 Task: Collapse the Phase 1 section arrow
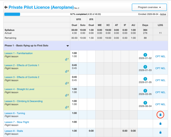click(x=68, y=46)
